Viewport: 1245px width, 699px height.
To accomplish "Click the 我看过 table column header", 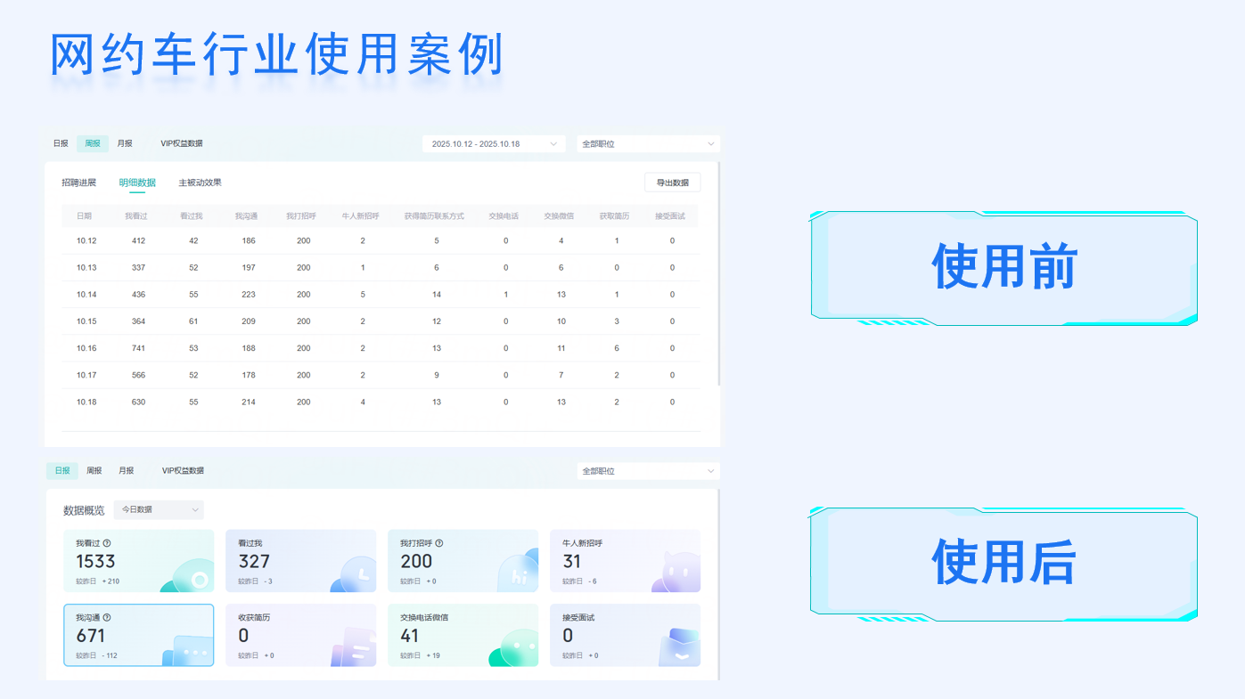I will click(135, 216).
